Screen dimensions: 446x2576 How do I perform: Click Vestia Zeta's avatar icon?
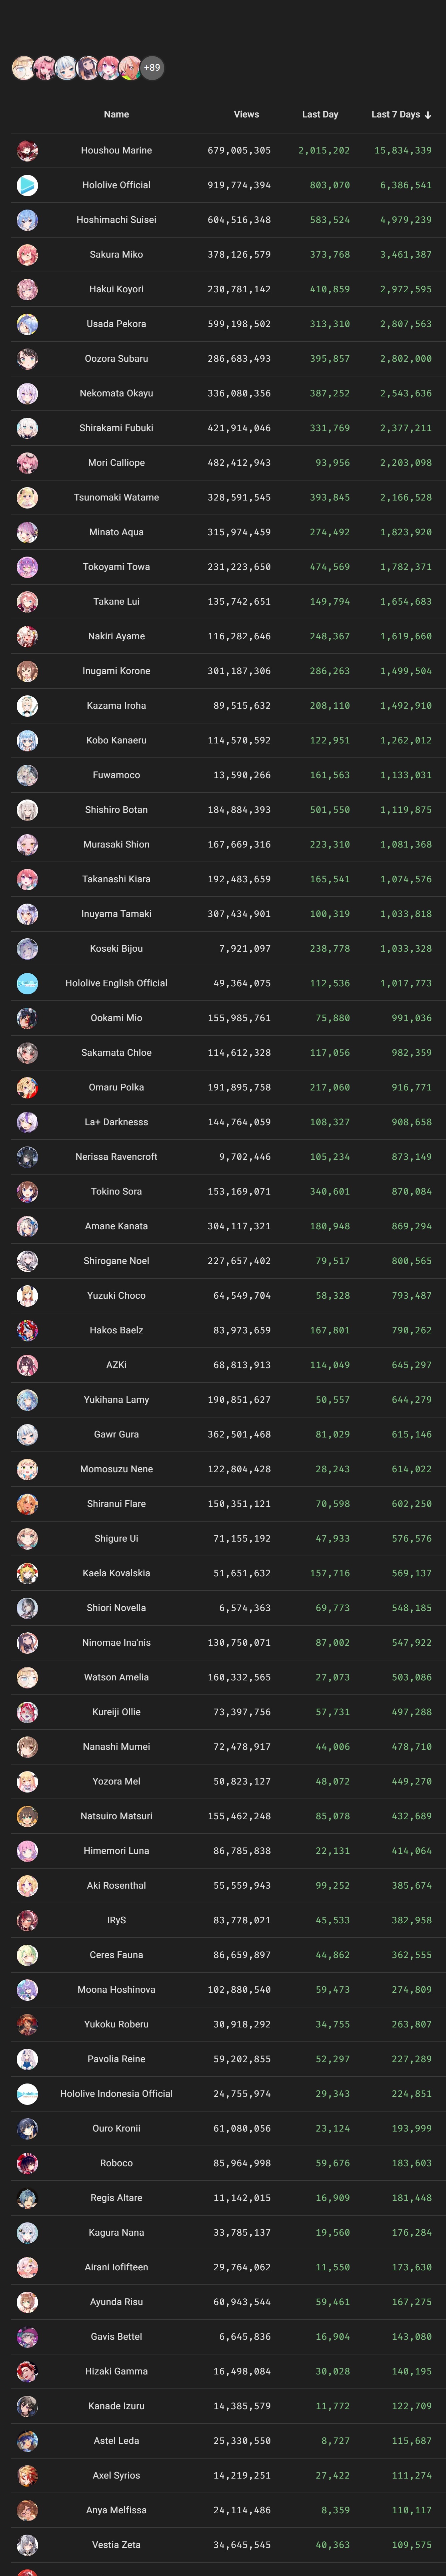[x=27, y=2544]
